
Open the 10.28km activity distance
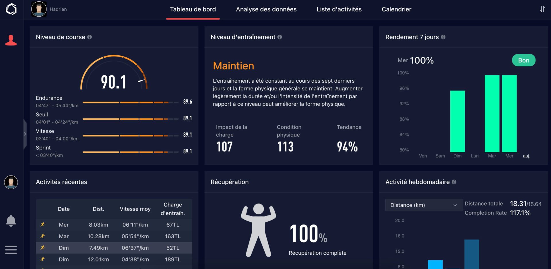click(98, 236)
